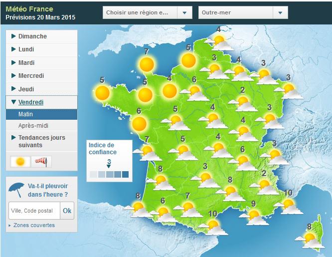Click the cloudy-sun icon marked 8 near Bordeaux
The width and height of the screenshot is (332, 257).
coord(161,182)
